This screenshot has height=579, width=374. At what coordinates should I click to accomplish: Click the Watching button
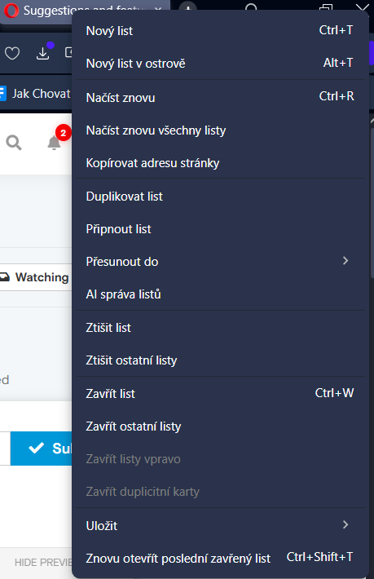point(36,277)
